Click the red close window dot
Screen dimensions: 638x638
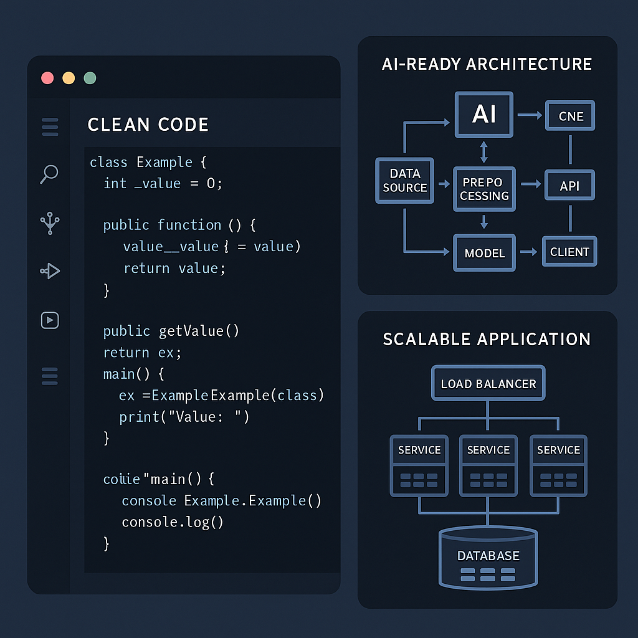[47, 78]
